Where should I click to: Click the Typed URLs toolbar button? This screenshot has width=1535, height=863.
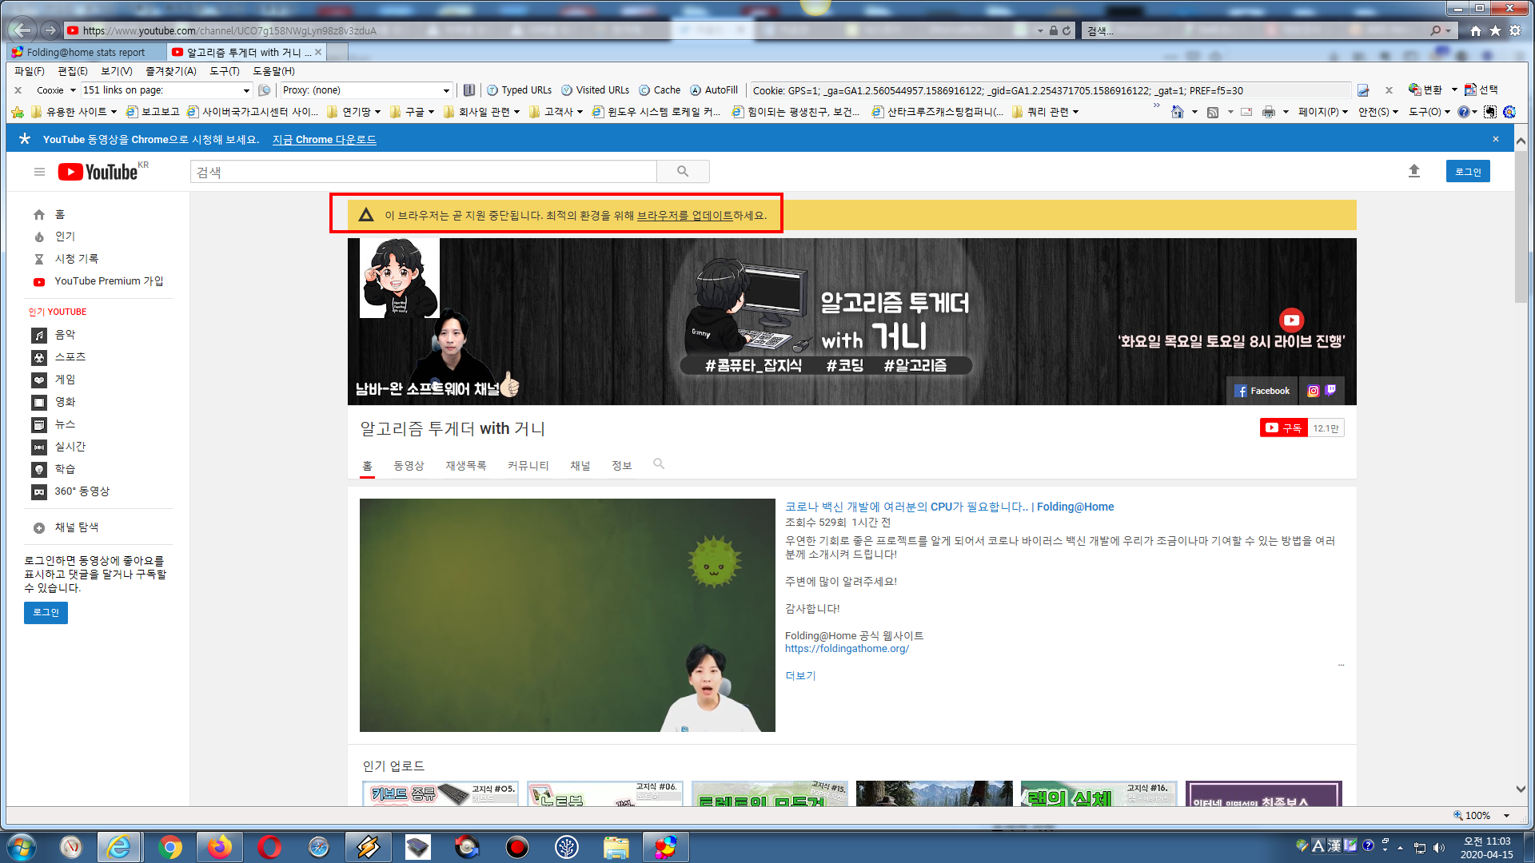[519, 90]
